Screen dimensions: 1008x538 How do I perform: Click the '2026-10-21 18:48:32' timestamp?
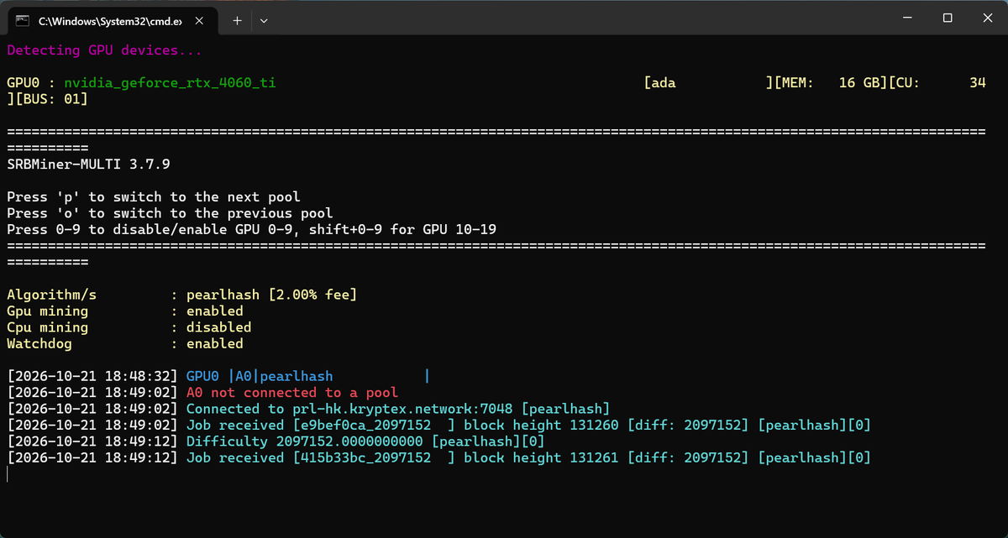[92, 377]
